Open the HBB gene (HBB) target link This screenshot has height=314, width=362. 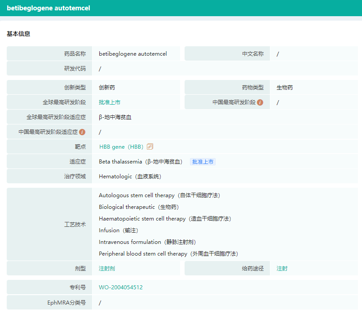121,147
